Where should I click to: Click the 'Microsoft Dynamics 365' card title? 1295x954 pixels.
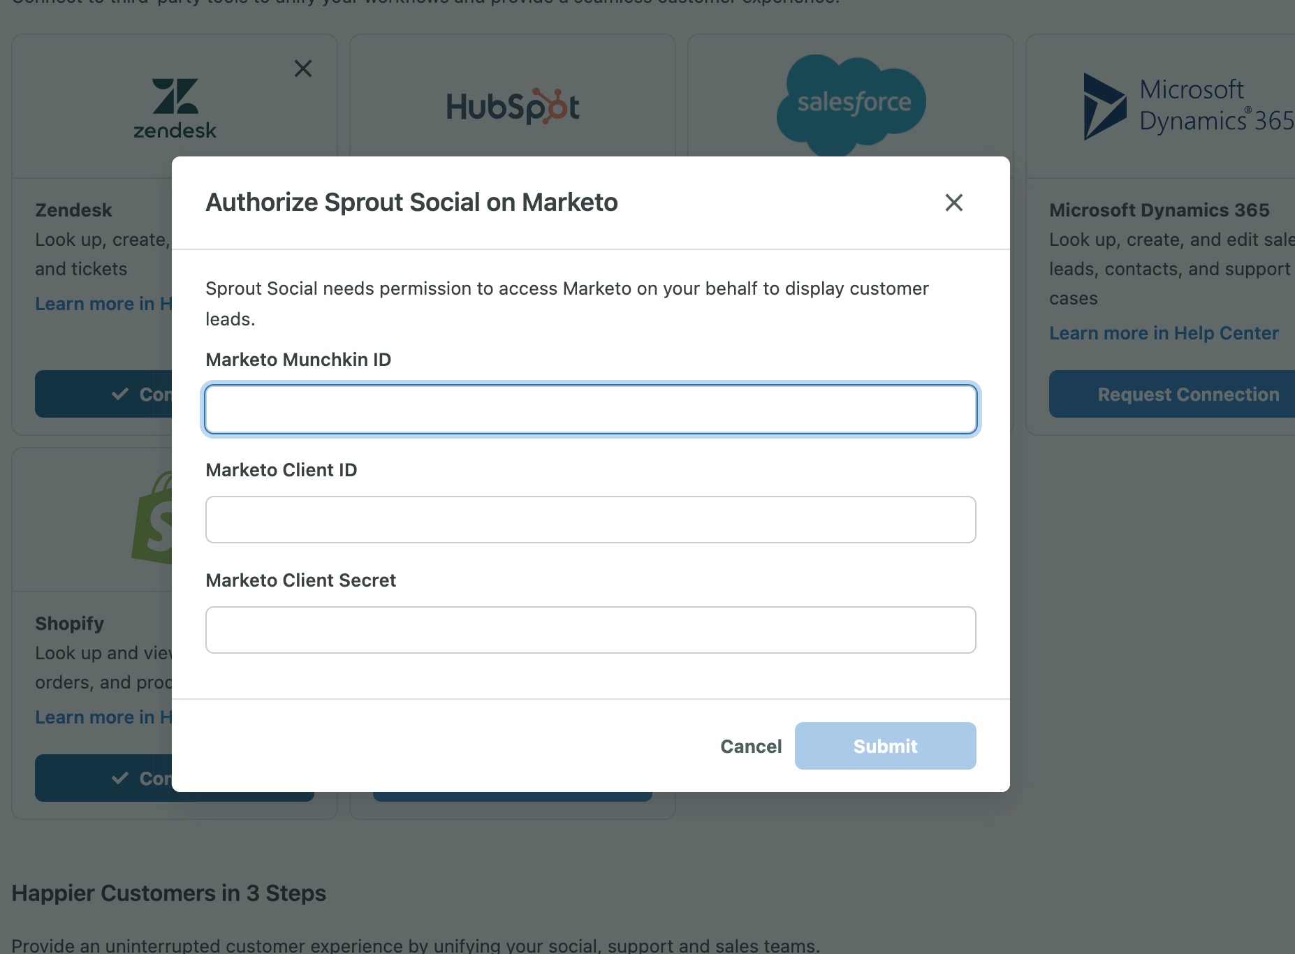pos(1159,210)
